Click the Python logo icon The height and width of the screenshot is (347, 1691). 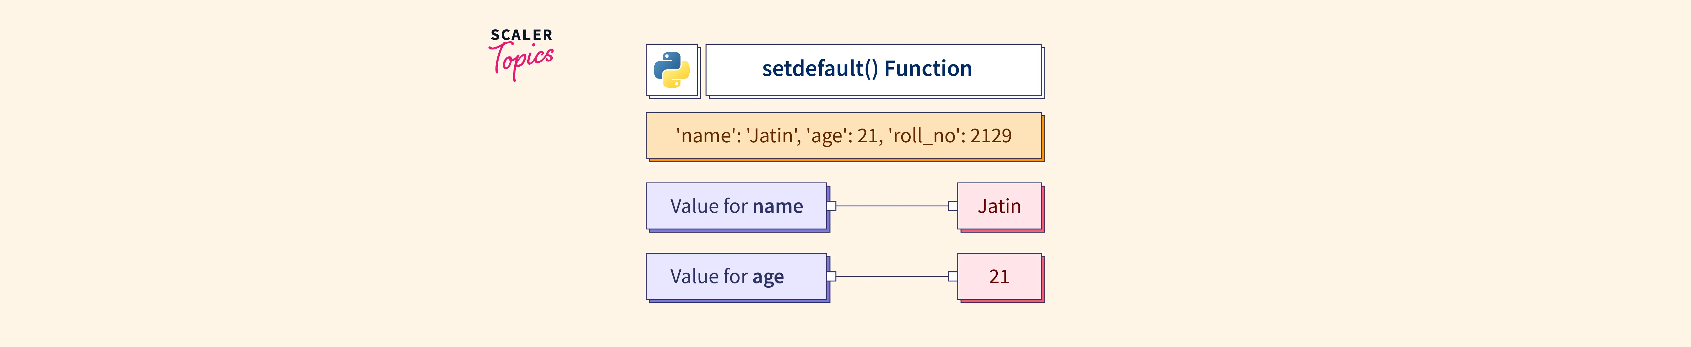point(672,70)
